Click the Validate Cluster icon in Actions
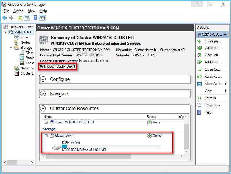This screenshot has width=231, height=174. coord(199,48)
